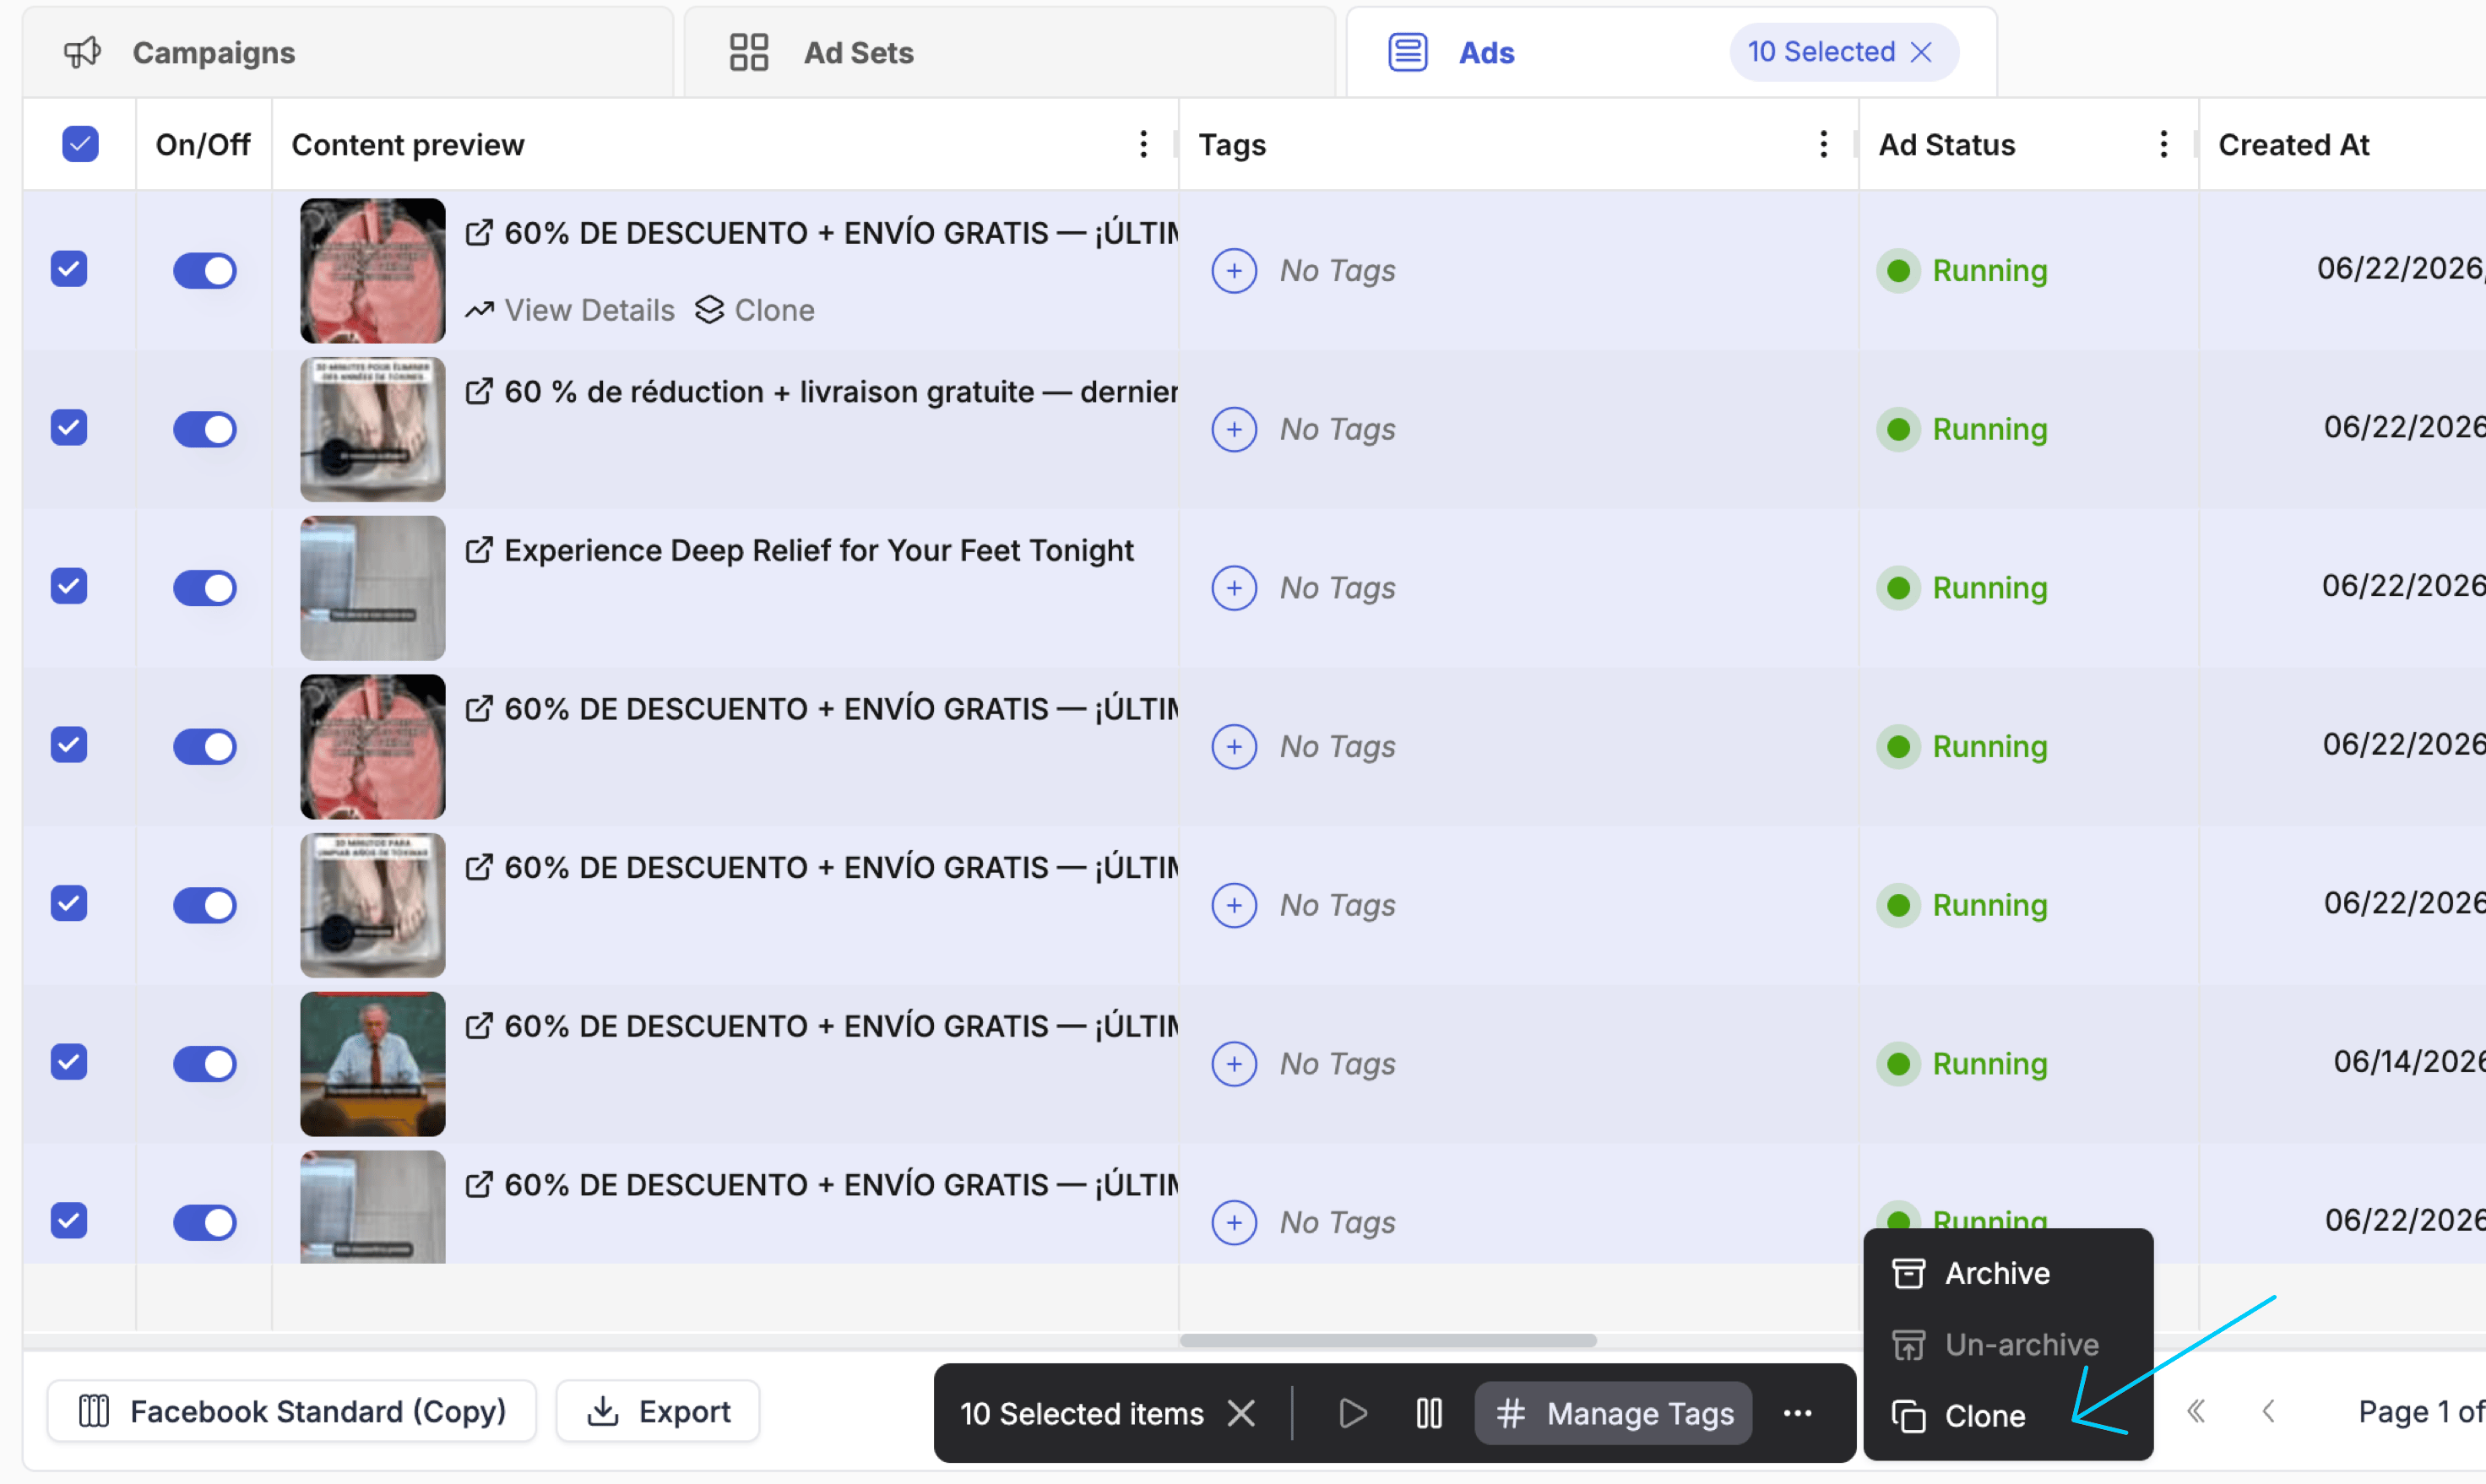Start selected ads with play icon

1353,1413
